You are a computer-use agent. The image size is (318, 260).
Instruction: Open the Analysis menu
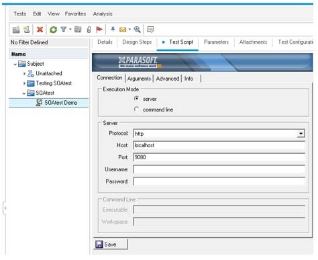(x=103, y=14)
